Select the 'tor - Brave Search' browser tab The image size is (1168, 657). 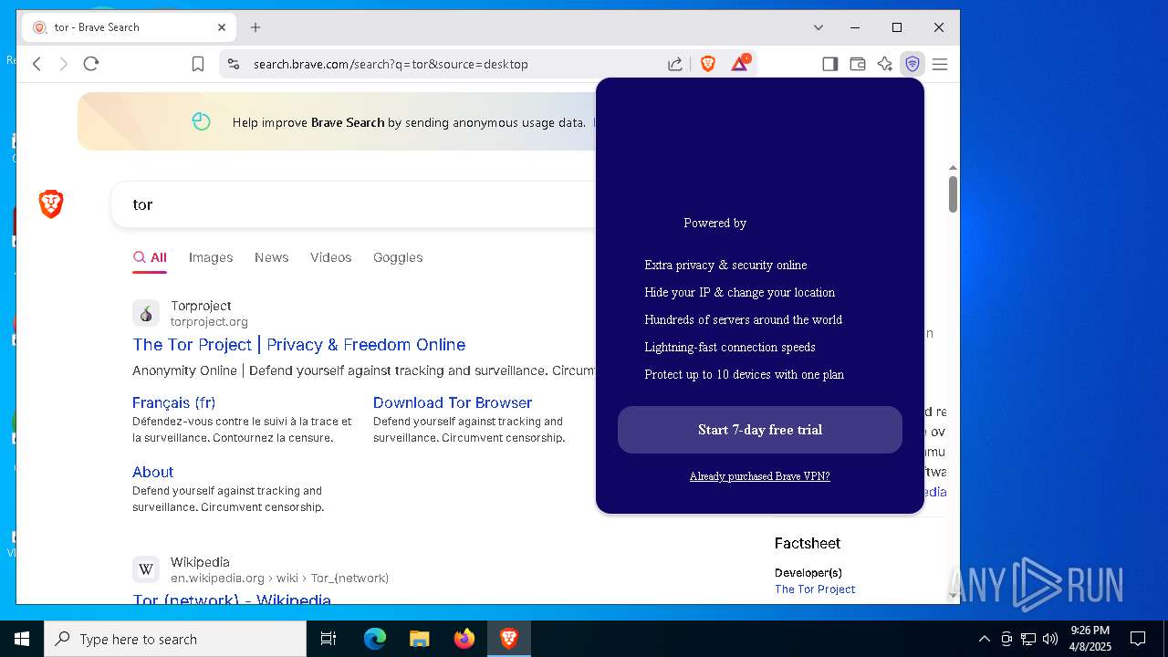(129, 27)
